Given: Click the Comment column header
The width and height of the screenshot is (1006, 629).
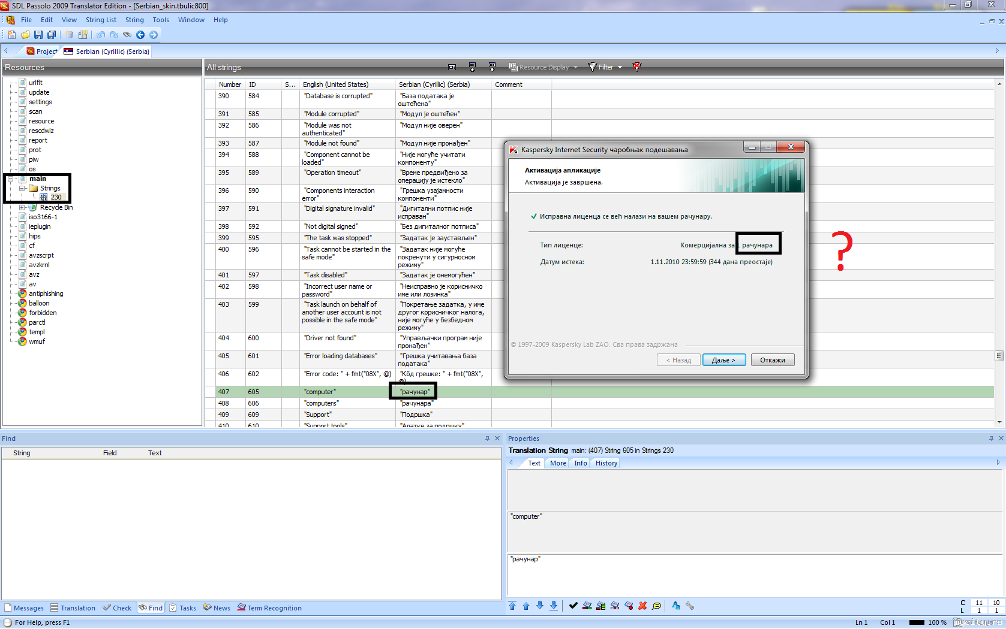Looking at the screenshot, I should pos(521,84).
